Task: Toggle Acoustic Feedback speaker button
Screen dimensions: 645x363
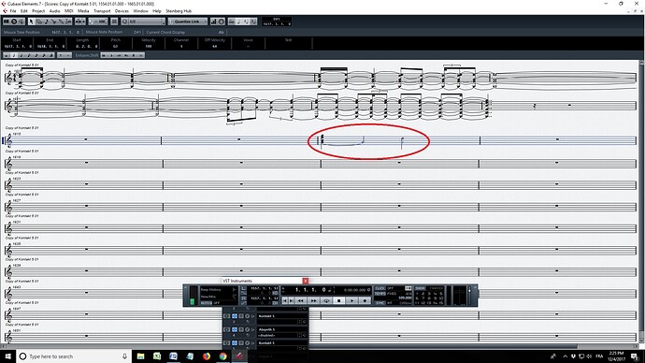Action: click(21, 22)
